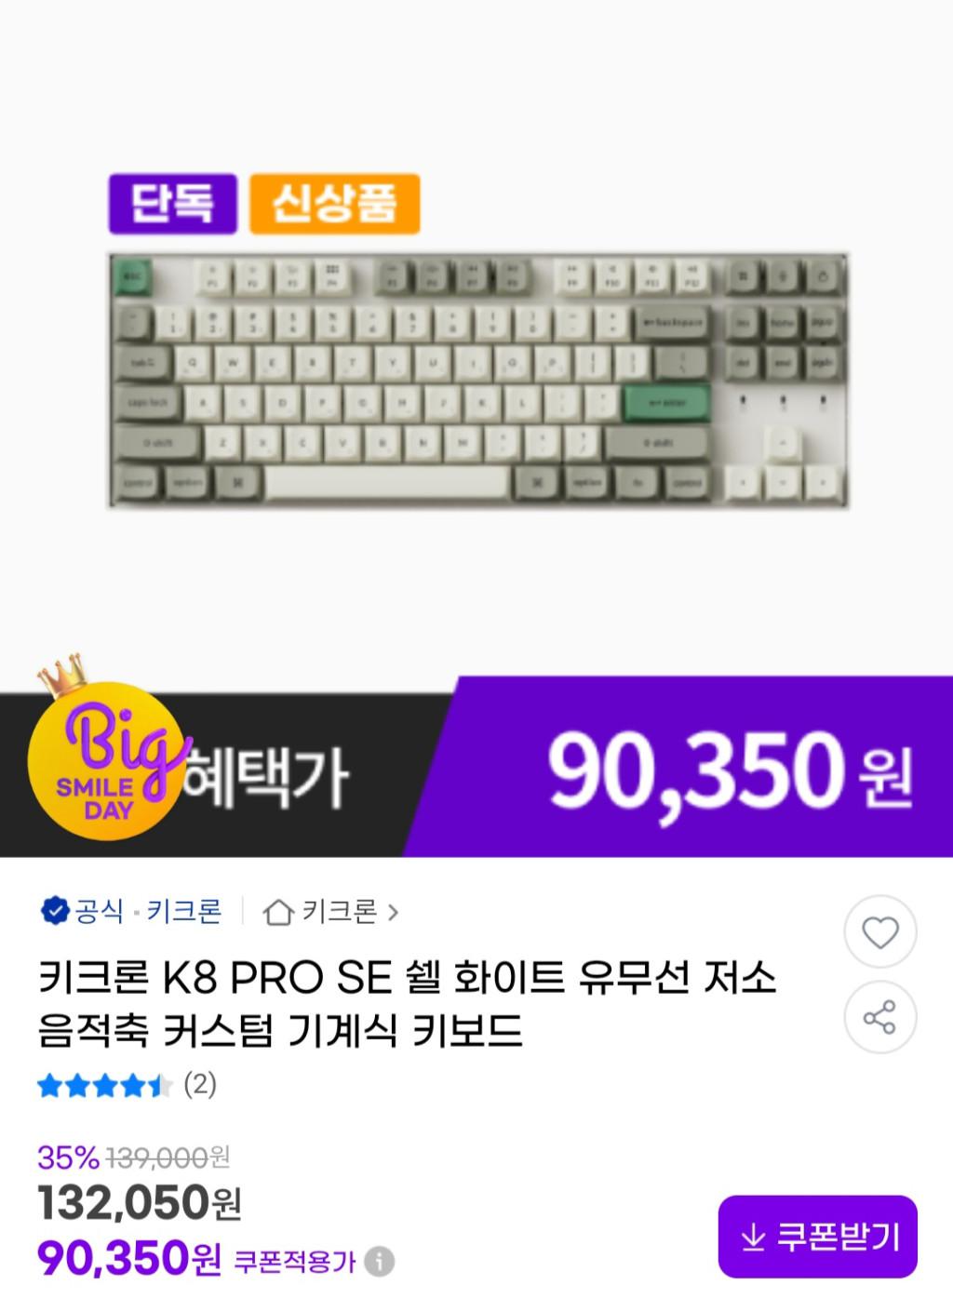Open the (2) reviews count
Viewport: 953px width, 1312px height.
[200, 1084]
